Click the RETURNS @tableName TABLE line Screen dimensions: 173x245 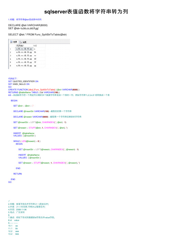click(x=34, y=92)
